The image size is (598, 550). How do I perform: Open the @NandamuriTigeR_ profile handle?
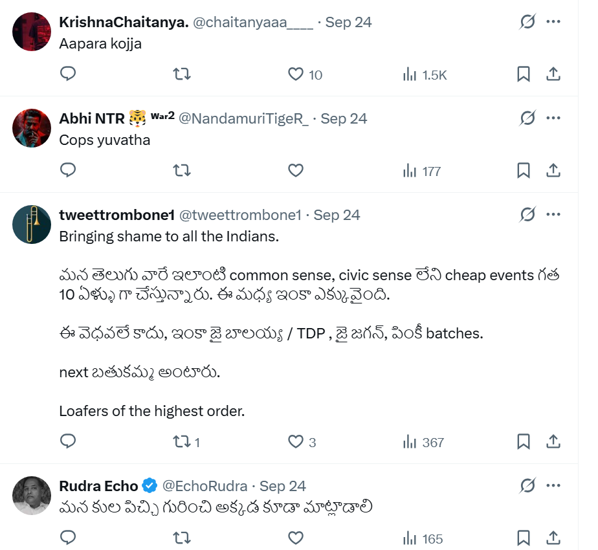243,118
